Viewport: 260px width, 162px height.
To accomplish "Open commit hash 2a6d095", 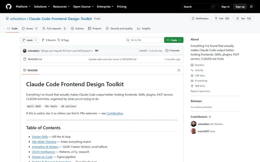I will coord(143,51).
